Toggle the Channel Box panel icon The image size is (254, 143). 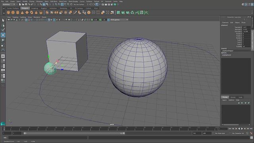pos(252,4)
